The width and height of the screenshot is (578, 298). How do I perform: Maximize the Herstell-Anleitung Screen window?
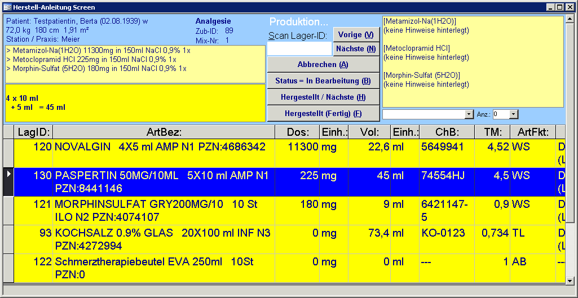[560, 7]
